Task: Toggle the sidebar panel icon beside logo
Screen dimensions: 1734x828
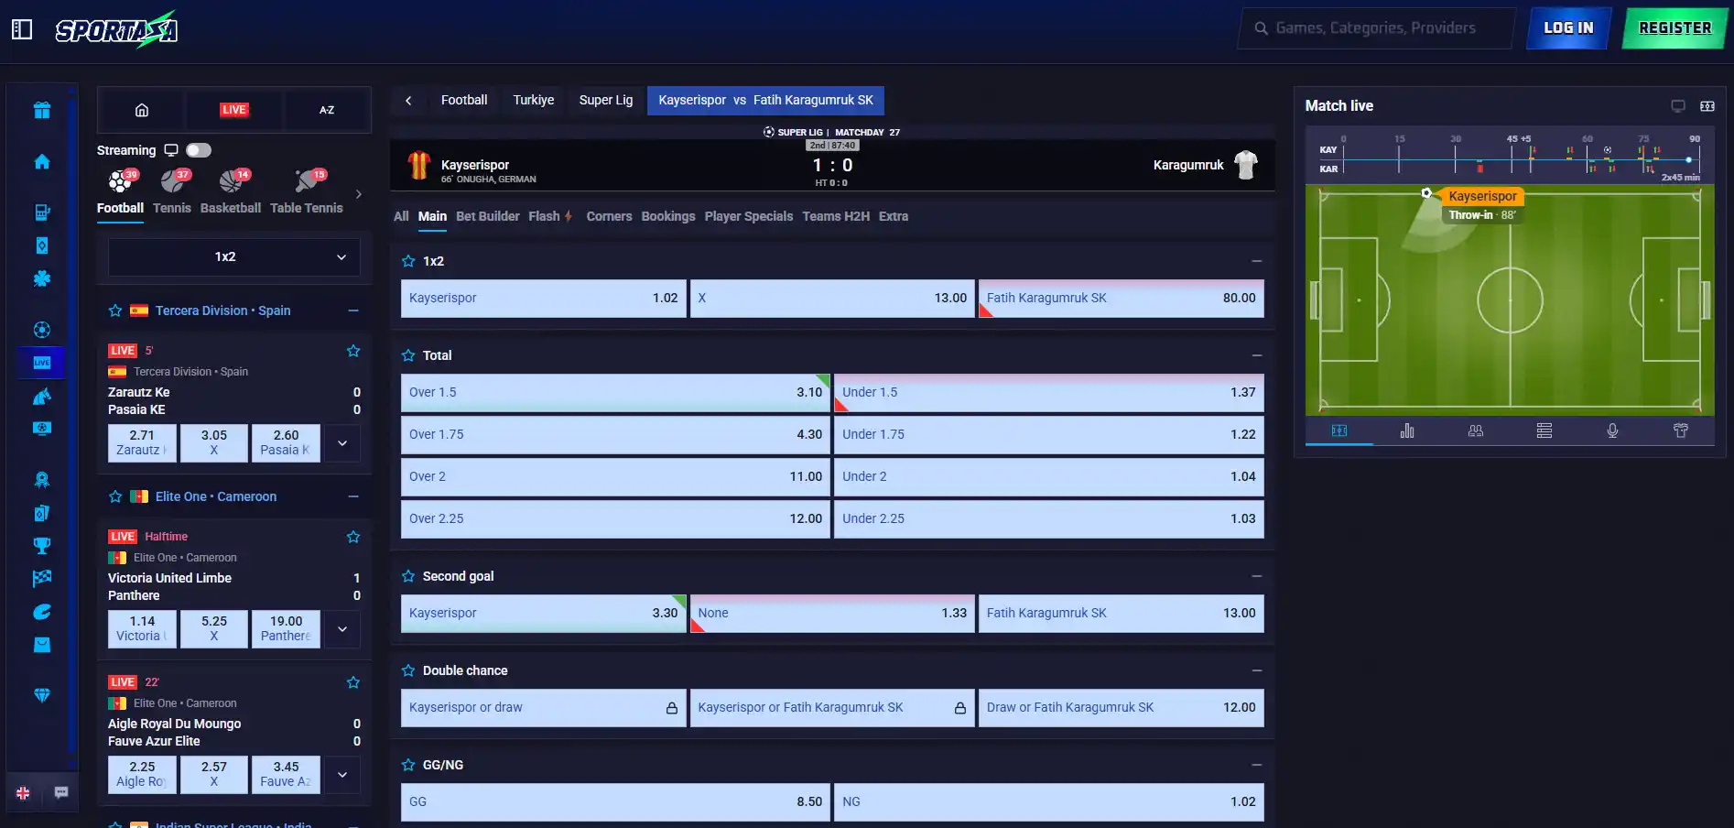Action: click(x=22, y=29)
